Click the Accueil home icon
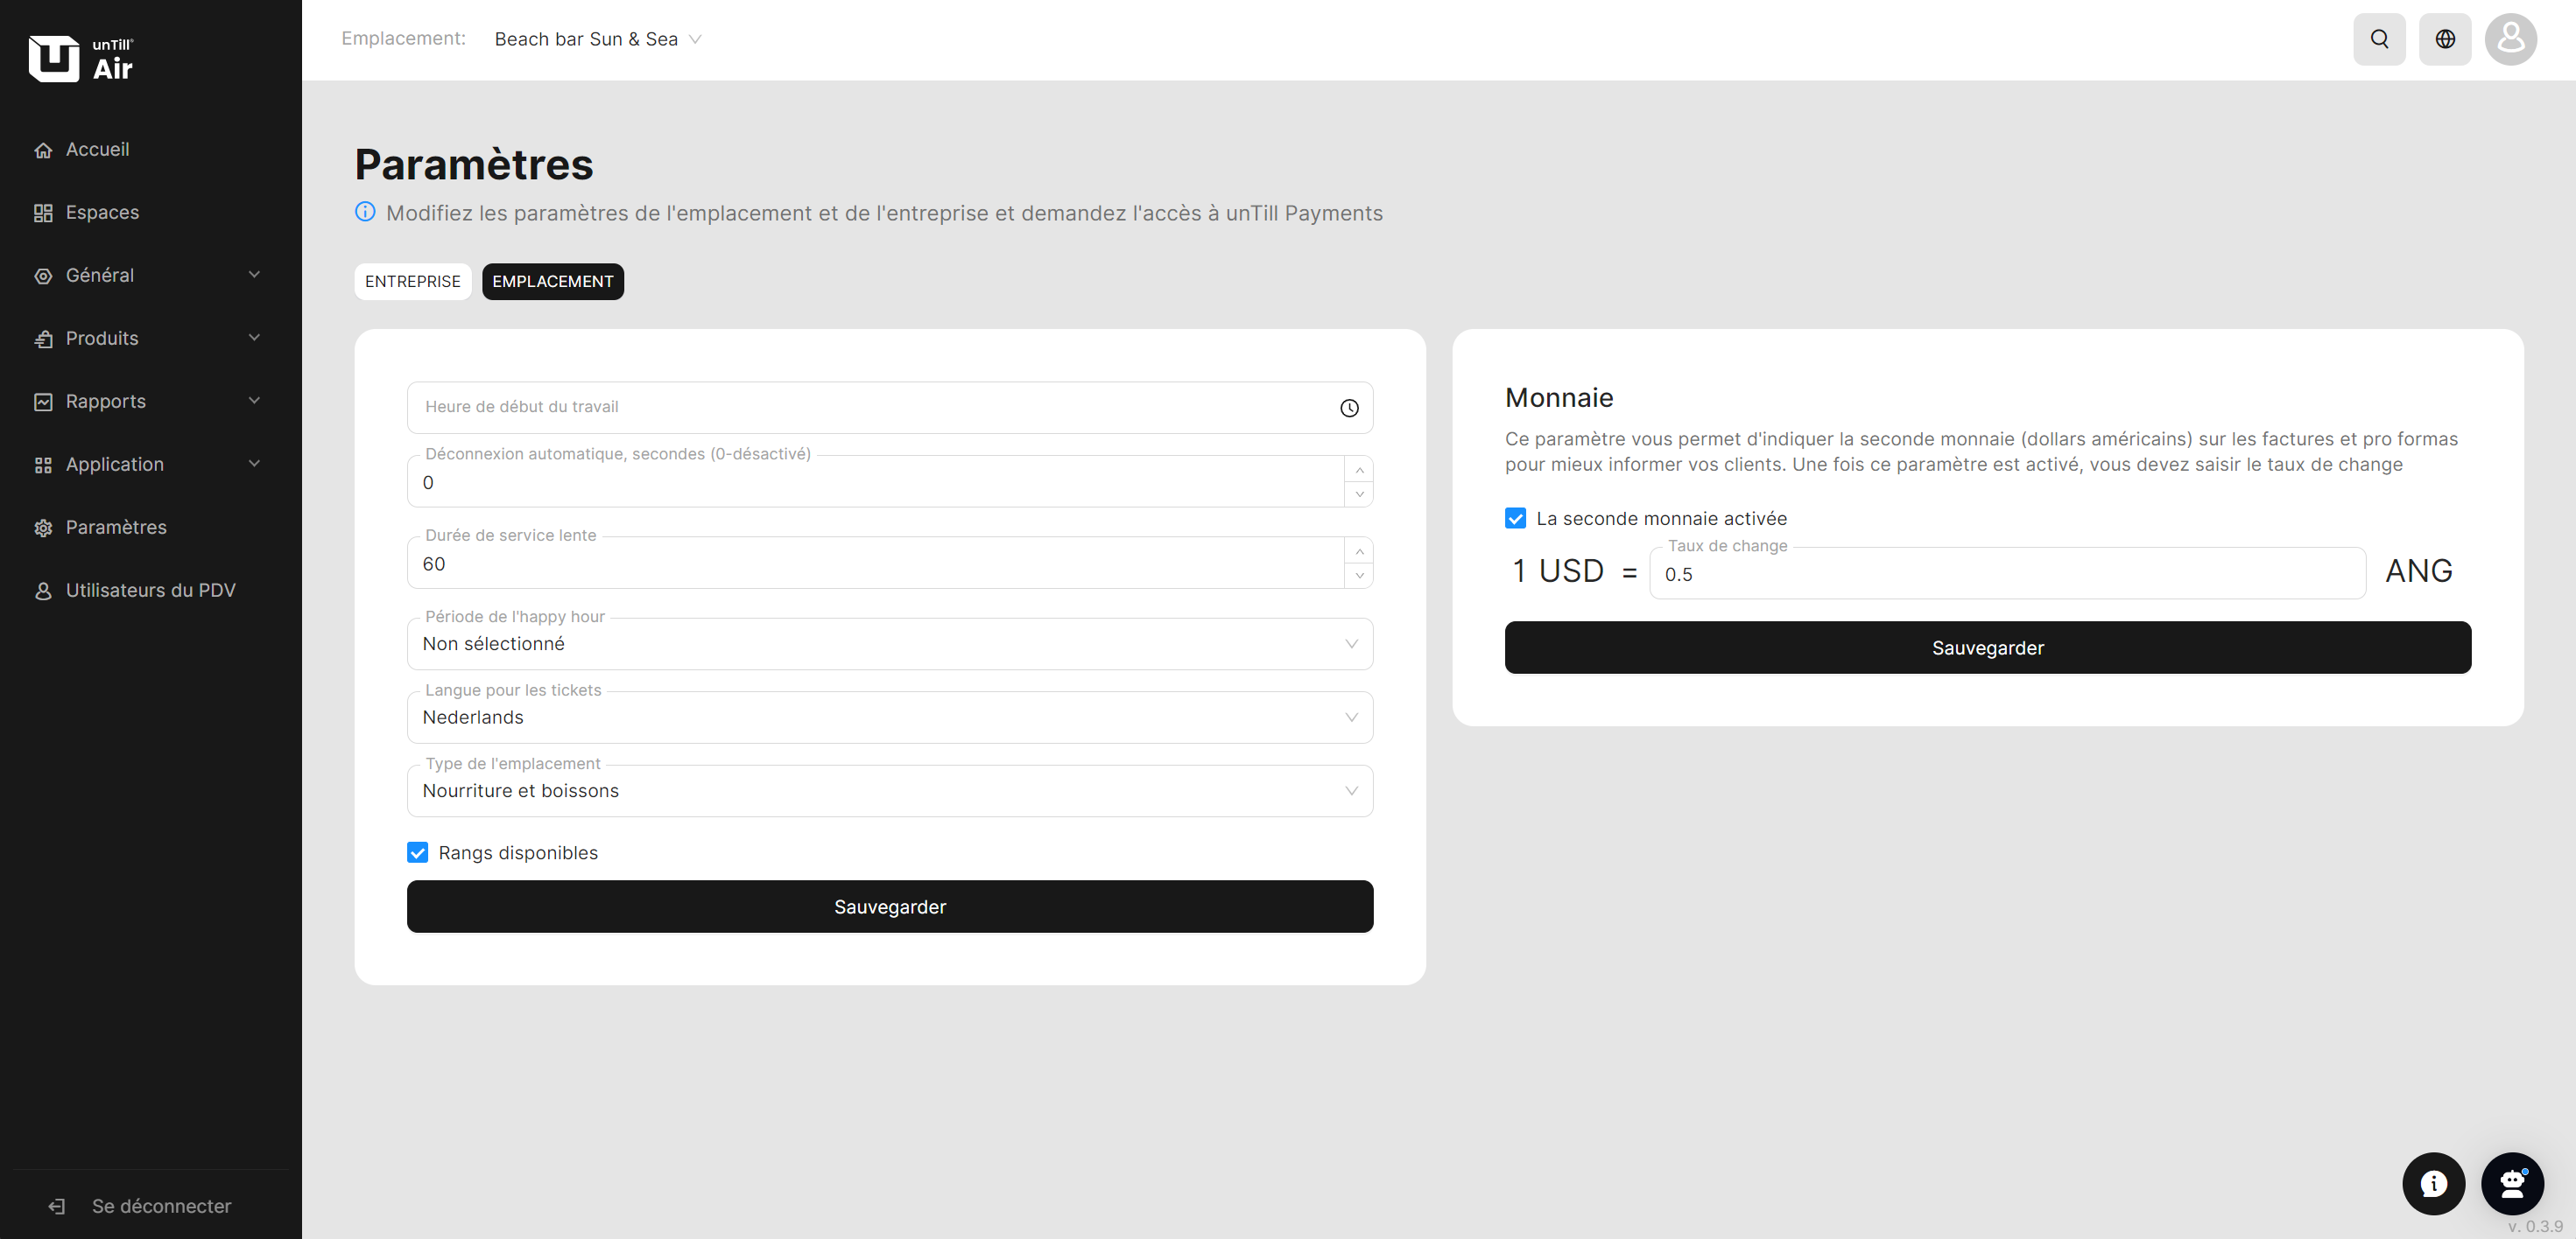Image resolution: width=2576 pixels, height=1239 pixels. (x=43, y=150)
